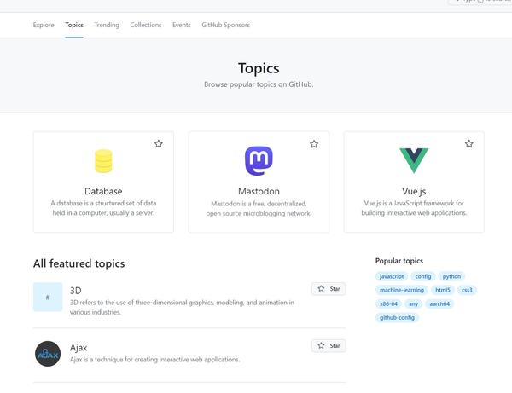Click the Vue.js logo icon
The height and width of the screenshot is (393, 512).
pos(414,160)
